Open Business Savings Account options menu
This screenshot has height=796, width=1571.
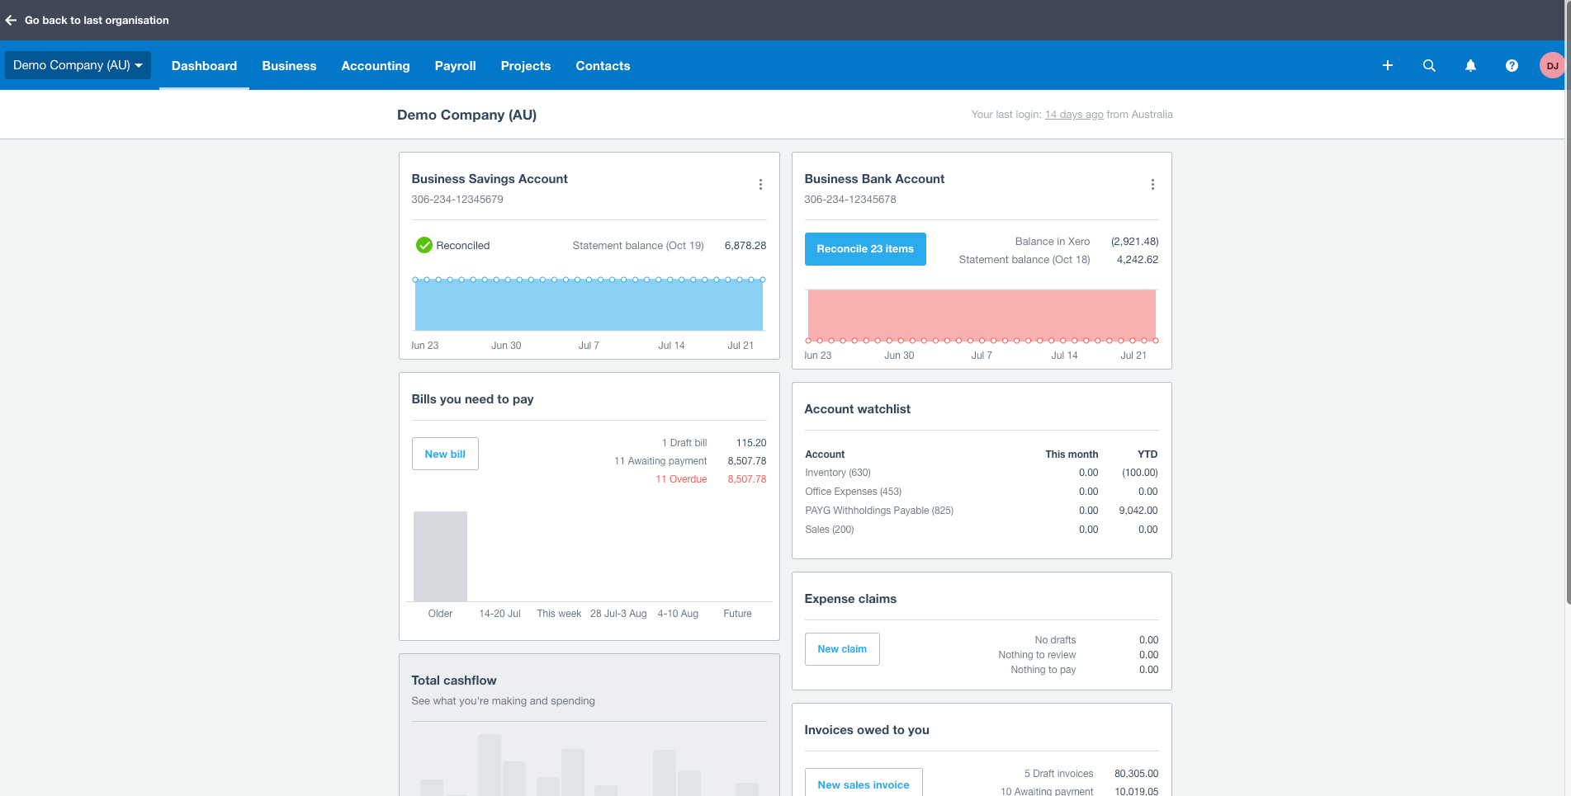click(760, 184)
